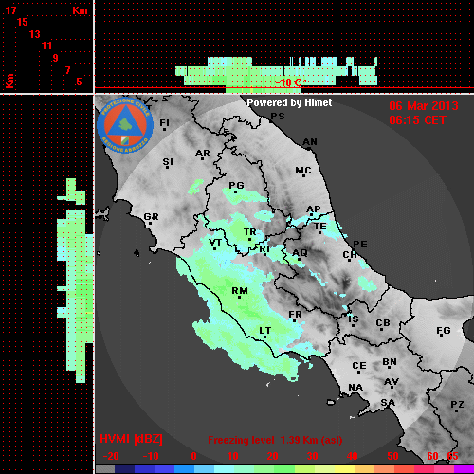Click the vertical 'Km' axis label
Viewport: 474px width, 474px height.
click(x=10, y=81)
